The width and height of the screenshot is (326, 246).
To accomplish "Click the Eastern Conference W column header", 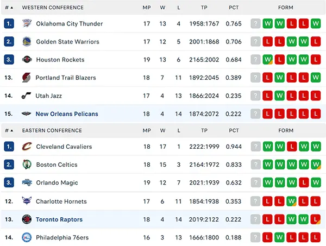I will [162, 130].
